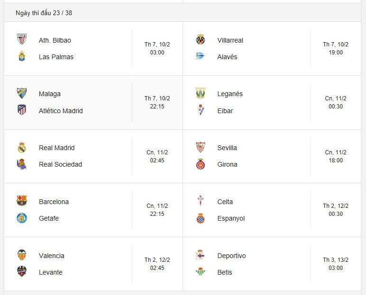
Task: Click the Athletic Bilbao club crest
Action: [22, 40]
